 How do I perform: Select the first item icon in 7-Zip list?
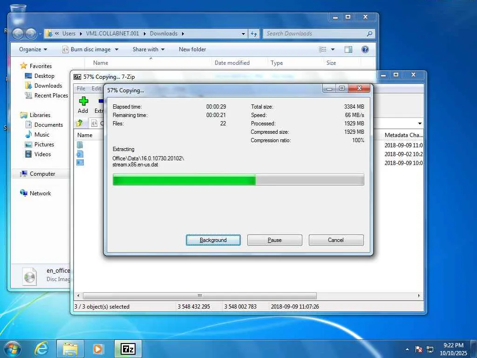coord(80,145)
